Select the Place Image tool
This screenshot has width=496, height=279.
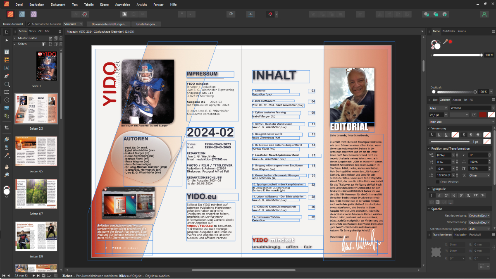tap(7, 108)
